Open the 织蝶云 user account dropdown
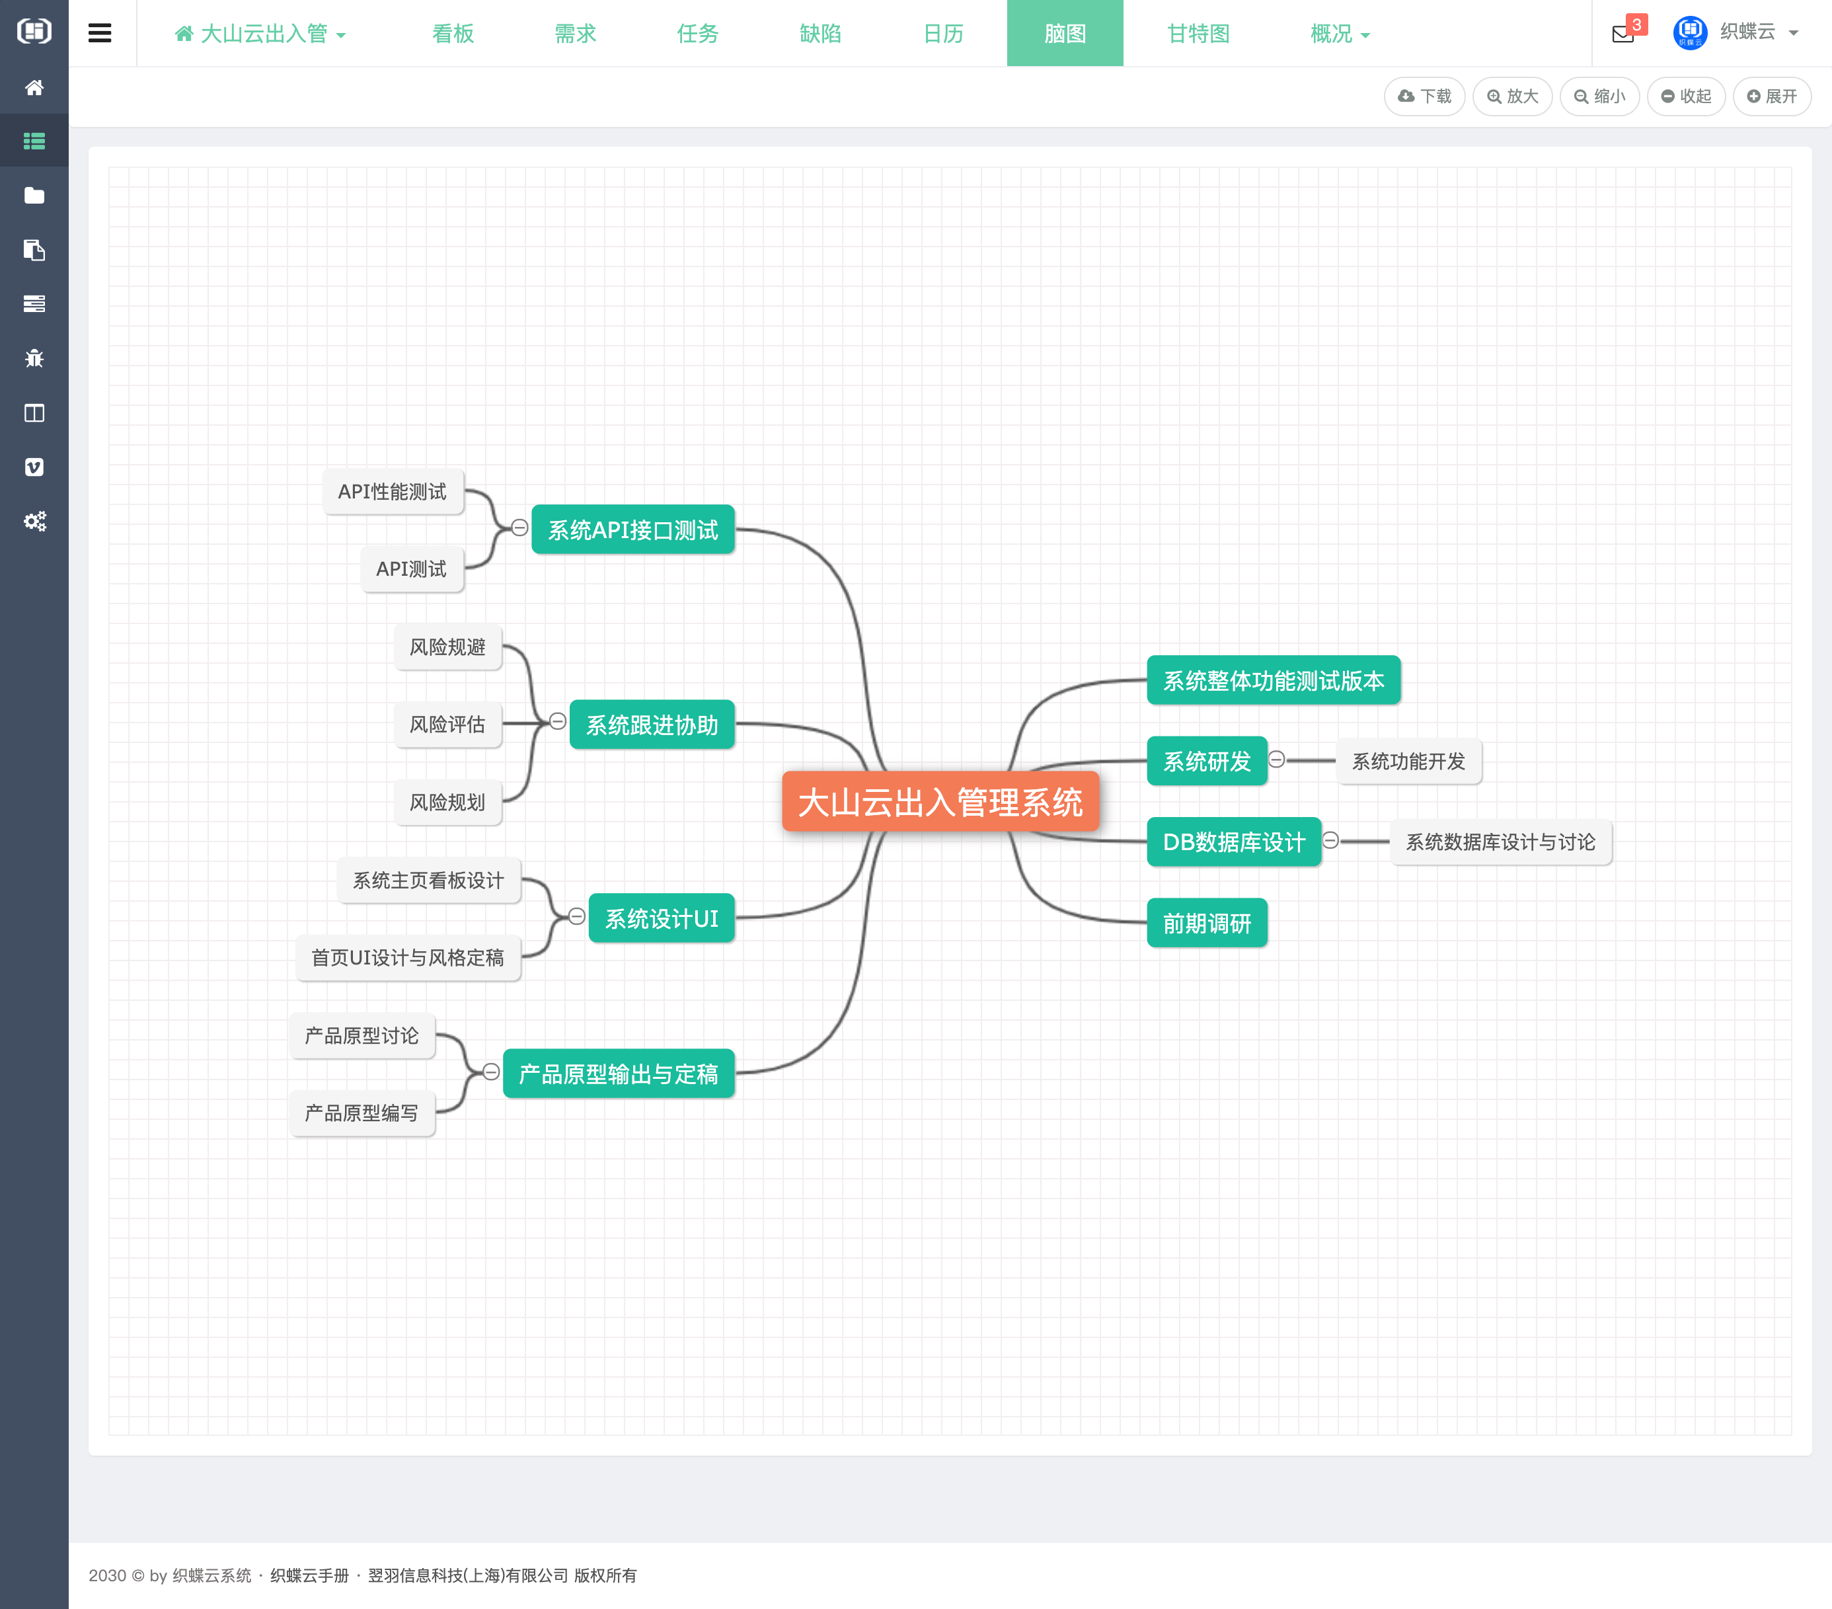Viewport: 1832px width, 1609px height. click(x=1747, y=32)
